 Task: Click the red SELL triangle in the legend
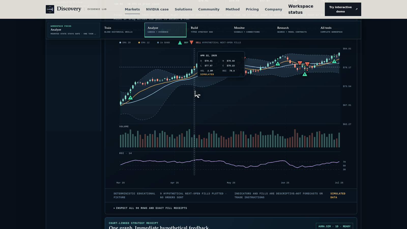pyautogui.click(x=191, y=42)
